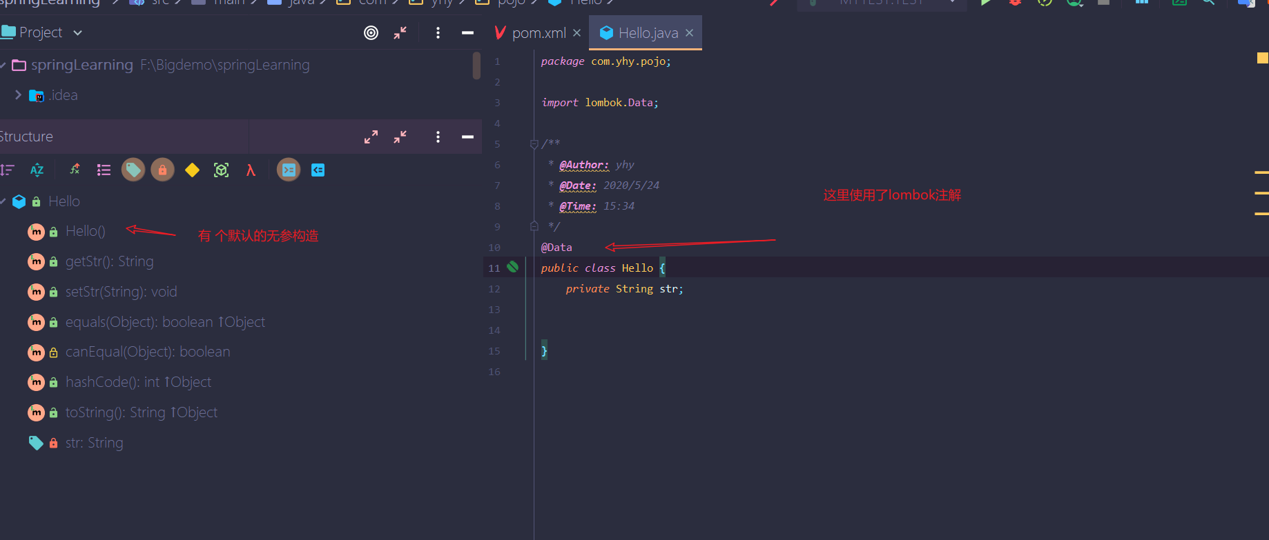Click line number 12 in the gutter
Image resolution: width=1269 pixels, height=540 pixels.
(x=494, y=289)
